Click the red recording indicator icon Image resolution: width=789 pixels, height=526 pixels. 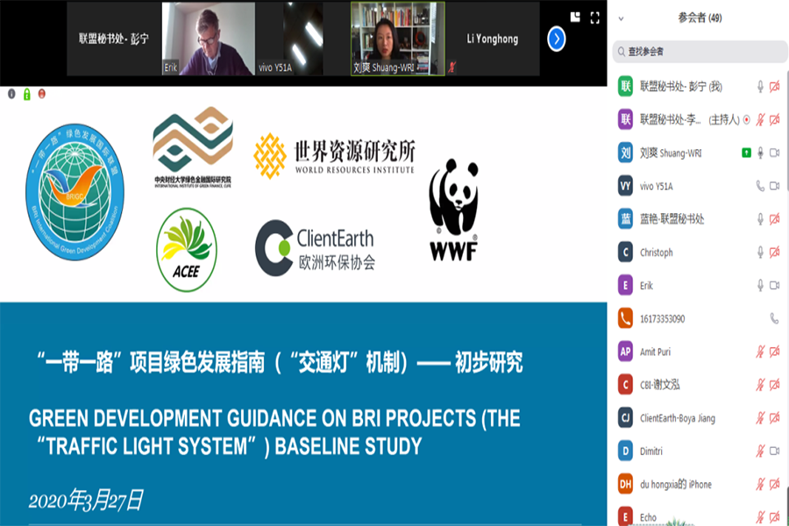[x=42, y=94]
